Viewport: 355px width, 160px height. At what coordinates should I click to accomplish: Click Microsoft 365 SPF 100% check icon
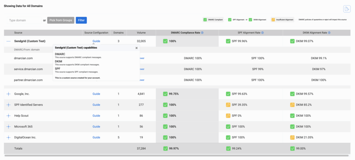point(228,126)
